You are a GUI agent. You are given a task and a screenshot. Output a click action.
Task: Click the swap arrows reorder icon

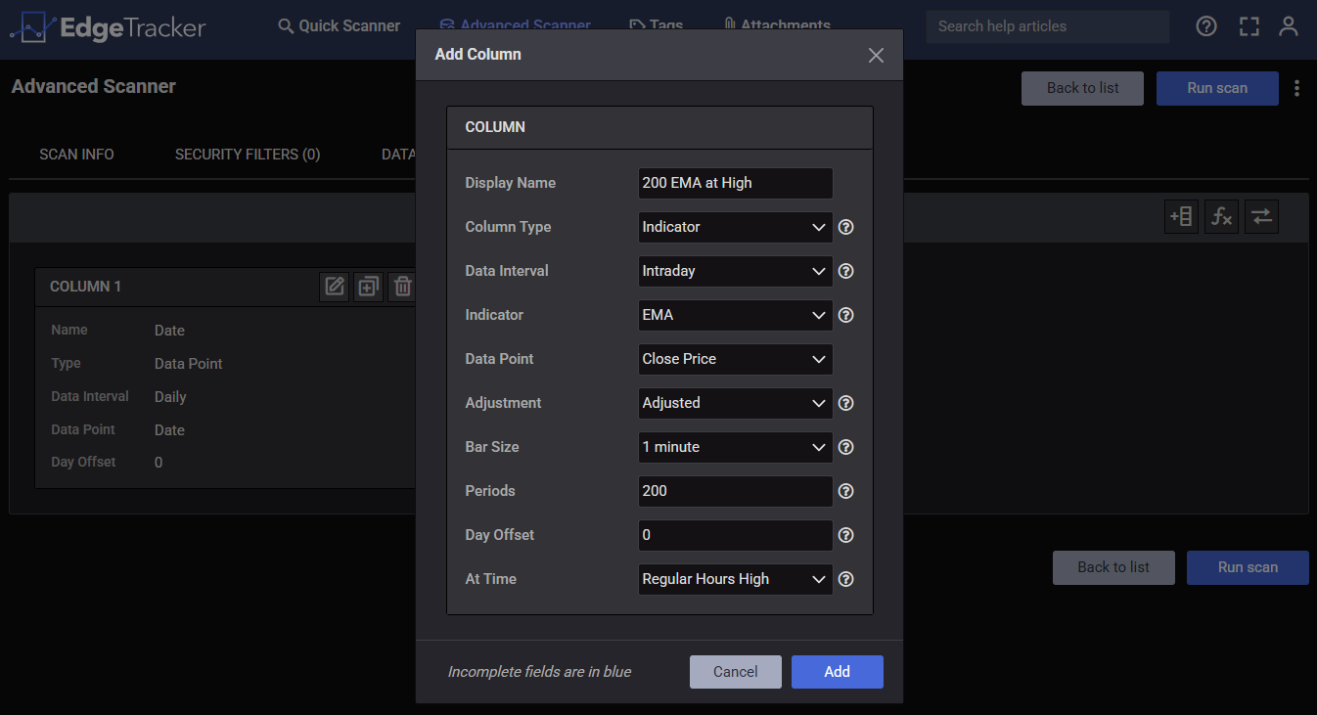[x=1261, y=217]
